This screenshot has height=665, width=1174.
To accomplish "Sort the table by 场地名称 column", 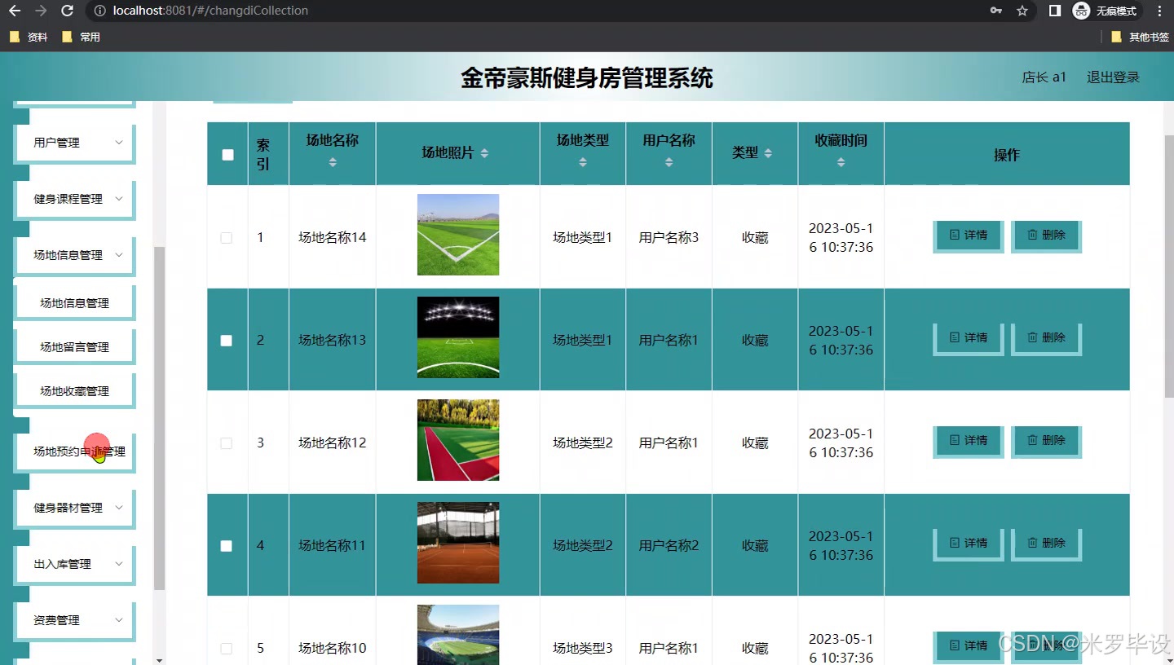I will pos(333,163).
